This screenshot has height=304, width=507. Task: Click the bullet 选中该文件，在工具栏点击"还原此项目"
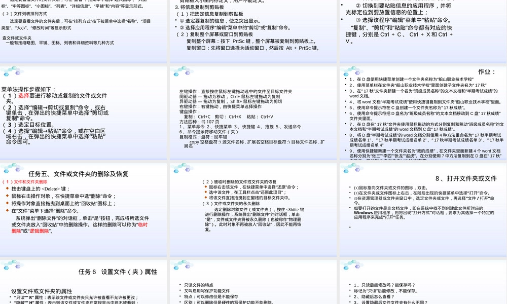point(248,192)
